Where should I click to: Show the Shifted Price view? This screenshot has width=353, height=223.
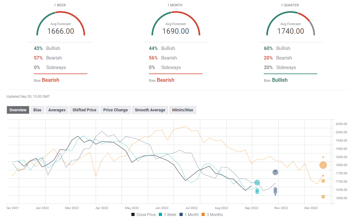(x=84, y=110)
